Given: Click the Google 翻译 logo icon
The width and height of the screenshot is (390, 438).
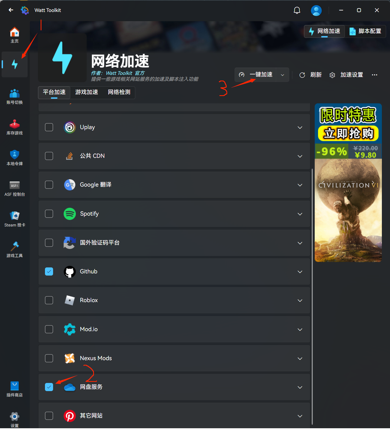Looking at the screenshot, I should [70, 185].
